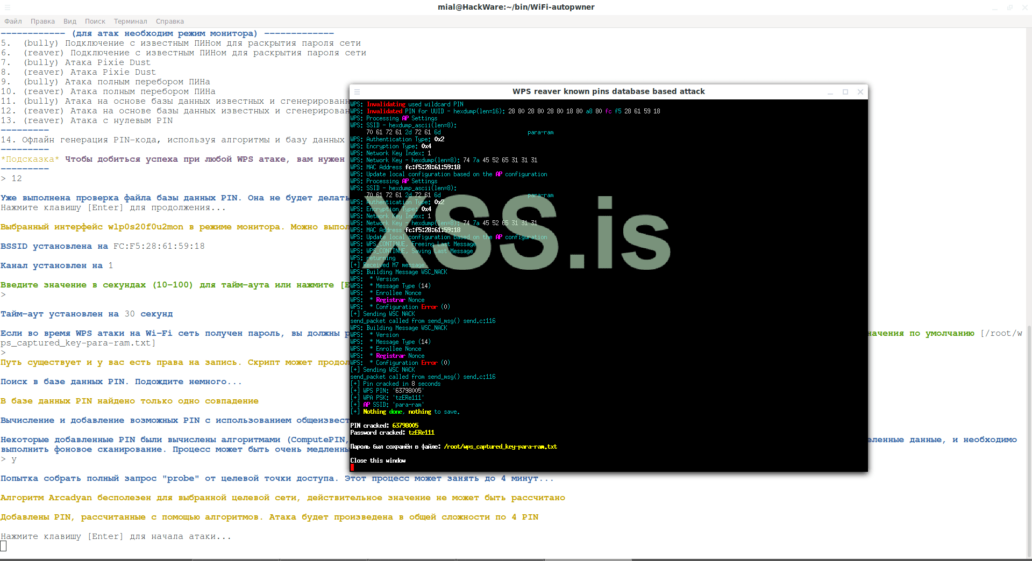Click 'WPS: Invalidating used wildcard PIN' line
This screenshot has height=561, width=1032.
pyautogui.click(x=407, y=104)
